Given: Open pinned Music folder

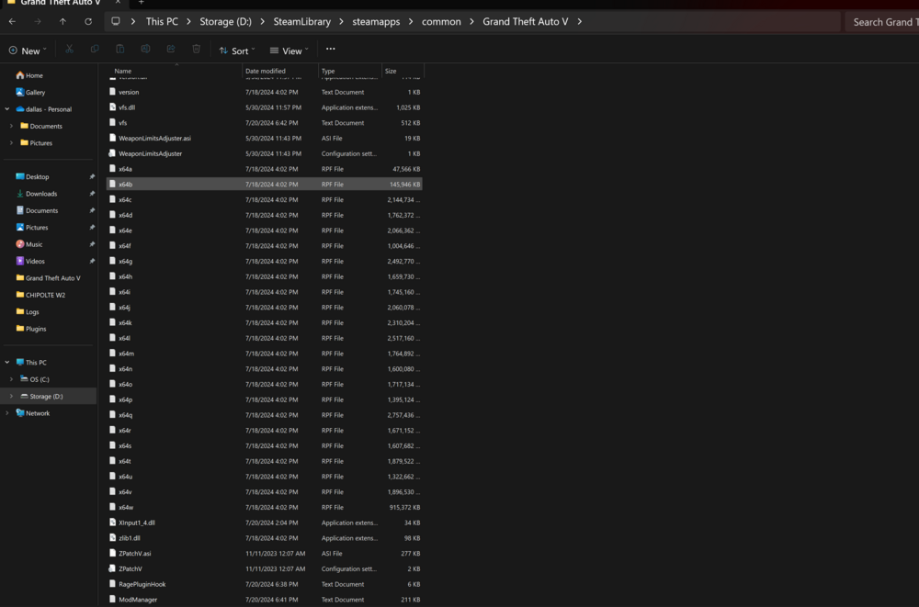Looking at the screenshot, I should [x=29, y=243].
